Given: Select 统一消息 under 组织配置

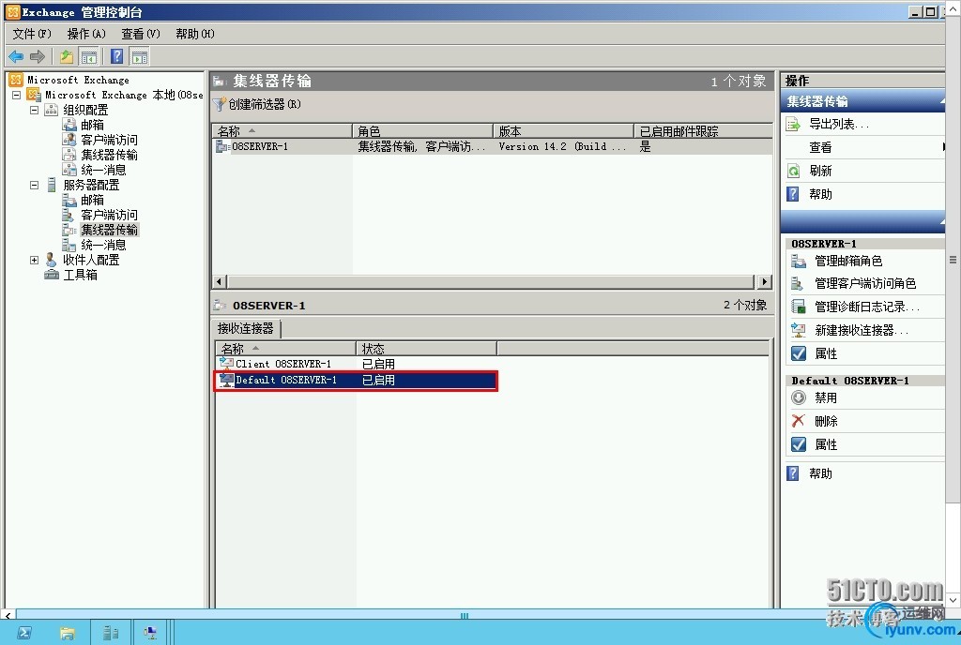Looking at the screenshot, I should 103,170.
